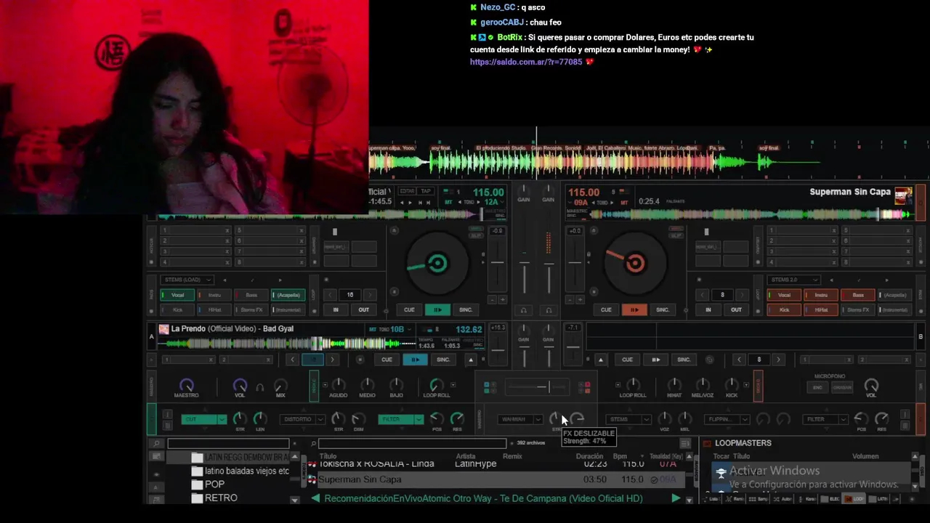Click the left deck headphone cue icon
Image resolution: width=930 pixels, height=523 pixels.
coord(523,310)
